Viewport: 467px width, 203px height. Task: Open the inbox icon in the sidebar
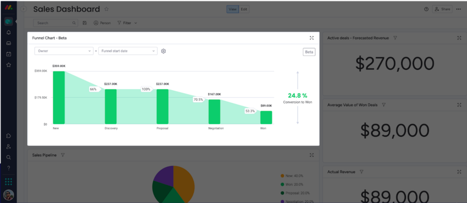coord(9,43)
